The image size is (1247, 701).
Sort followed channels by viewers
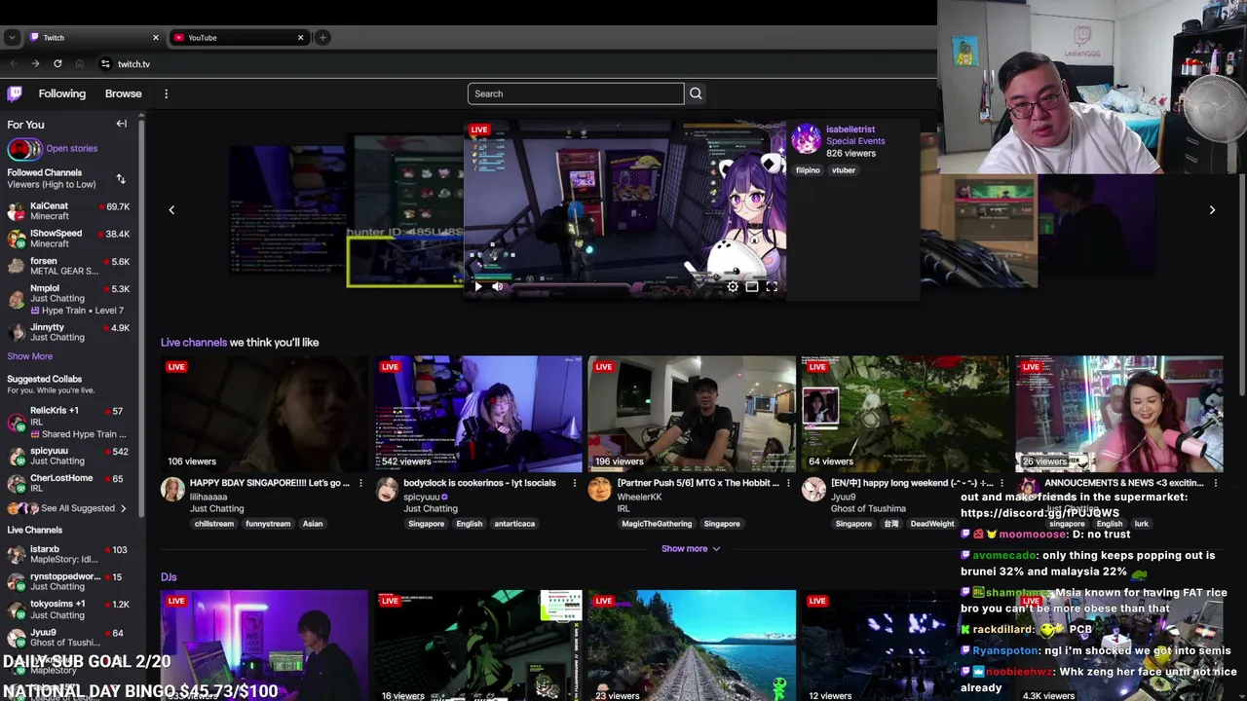(121, 179)
